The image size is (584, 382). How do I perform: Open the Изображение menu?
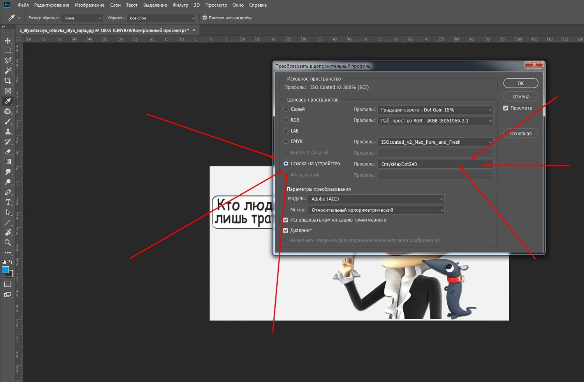(90, 5)
